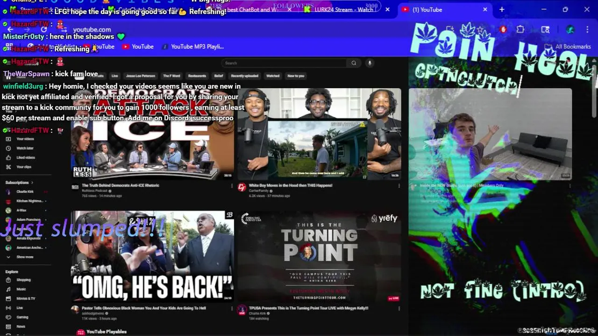Play Inside the NEW Studio members thumbnail
598x336 pixels.
490,134
